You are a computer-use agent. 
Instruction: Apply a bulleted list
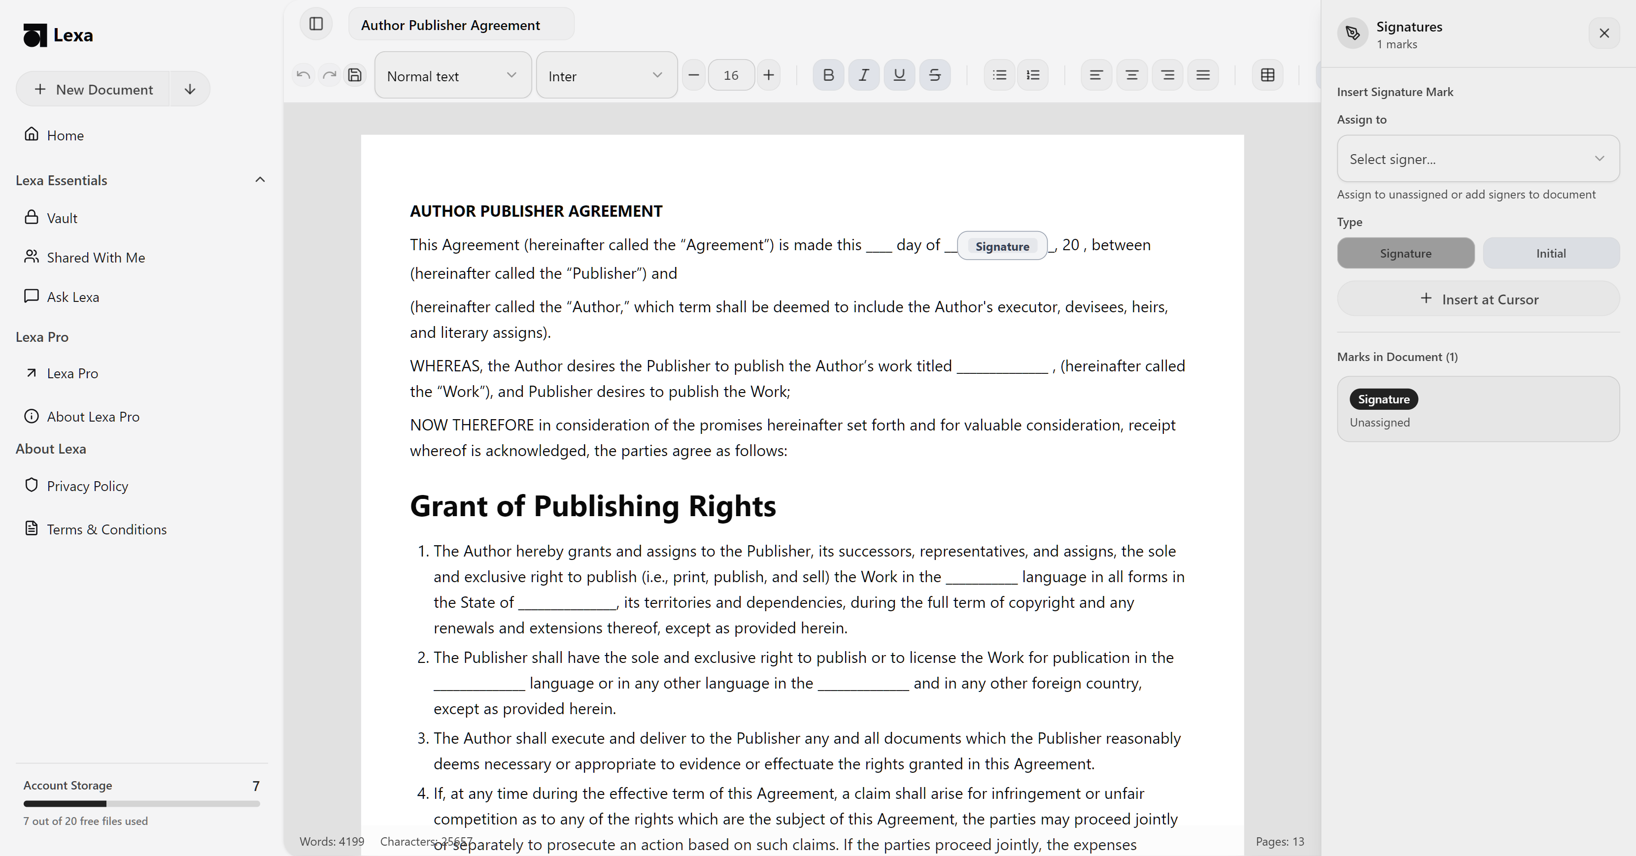(998, 75)
